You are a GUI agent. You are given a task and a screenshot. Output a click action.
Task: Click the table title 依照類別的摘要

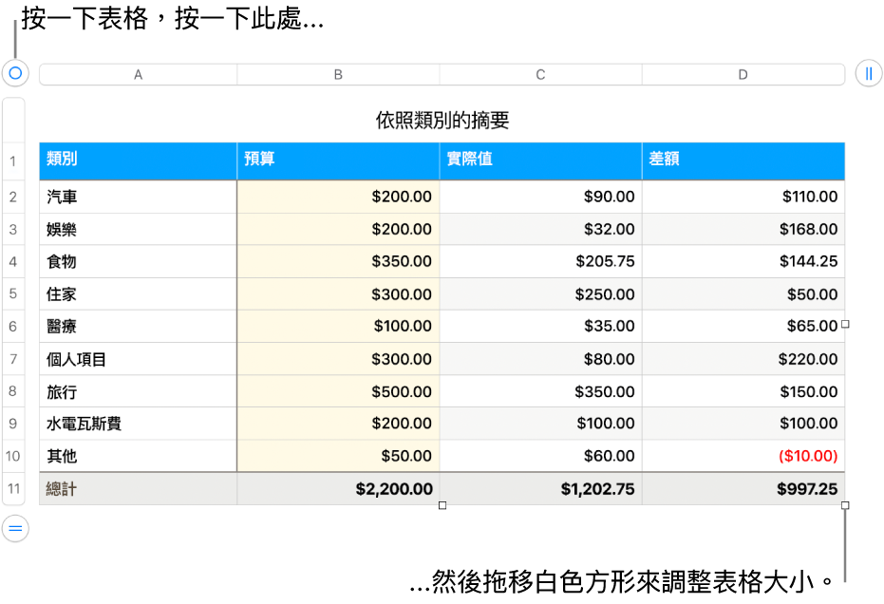[x=442, y=120]
